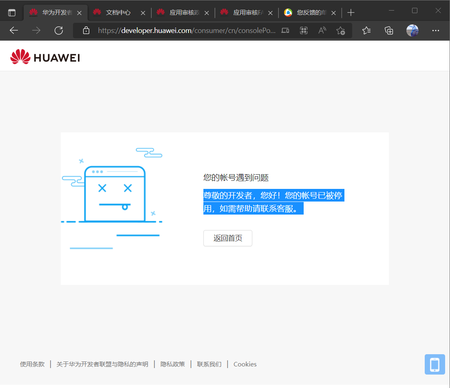Add this page to favorites
The image size is (450, 388).
(x=341, y=31)
